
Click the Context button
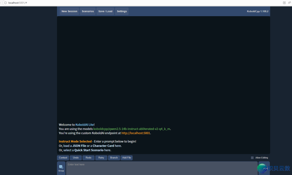pos(63,158)
